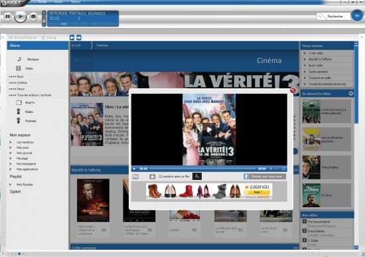The width and height of the screenshot is (365, 257).
Task: Switch to the Bibliothèque tab
Action: (23, 37)
